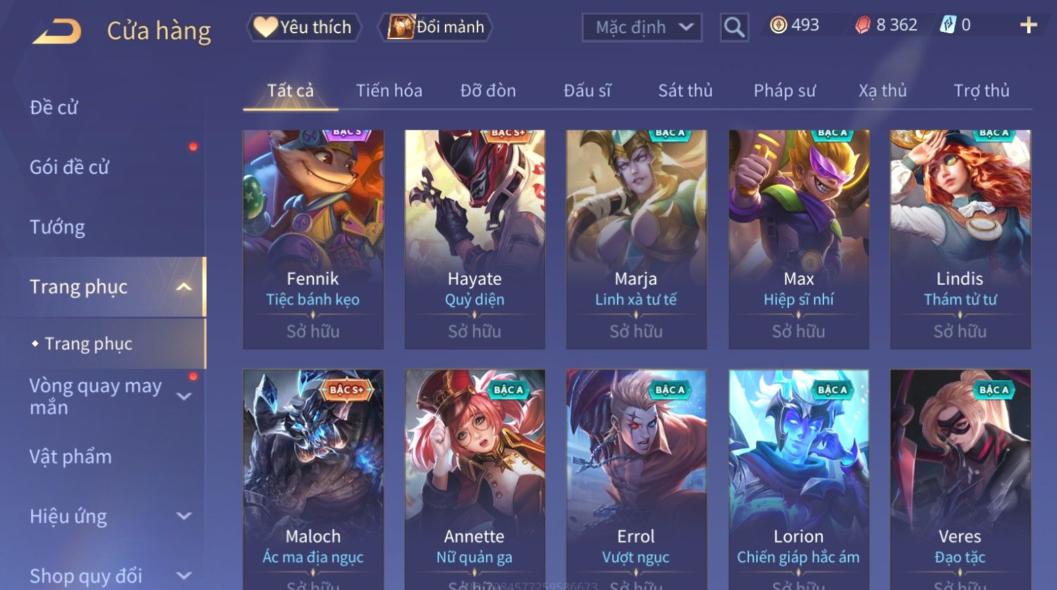
Task: Expand the Hiệu ứng sidebar section
Action: coord(184,516)
